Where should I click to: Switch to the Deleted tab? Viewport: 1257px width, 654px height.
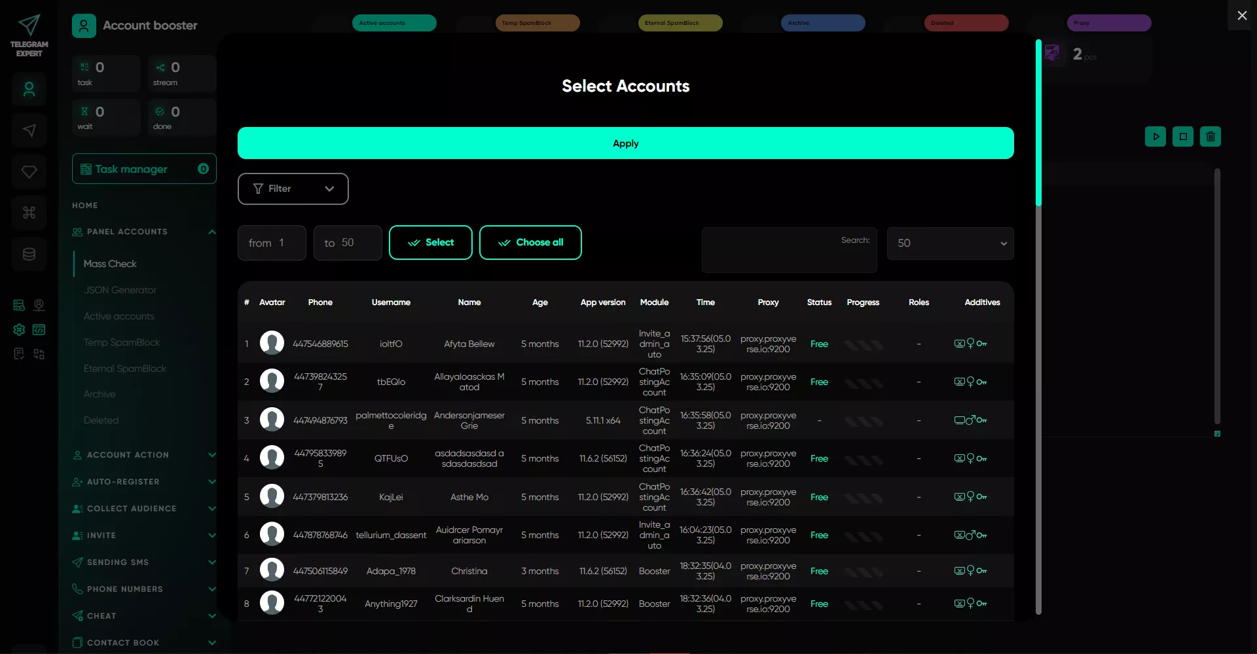point(966,23)
